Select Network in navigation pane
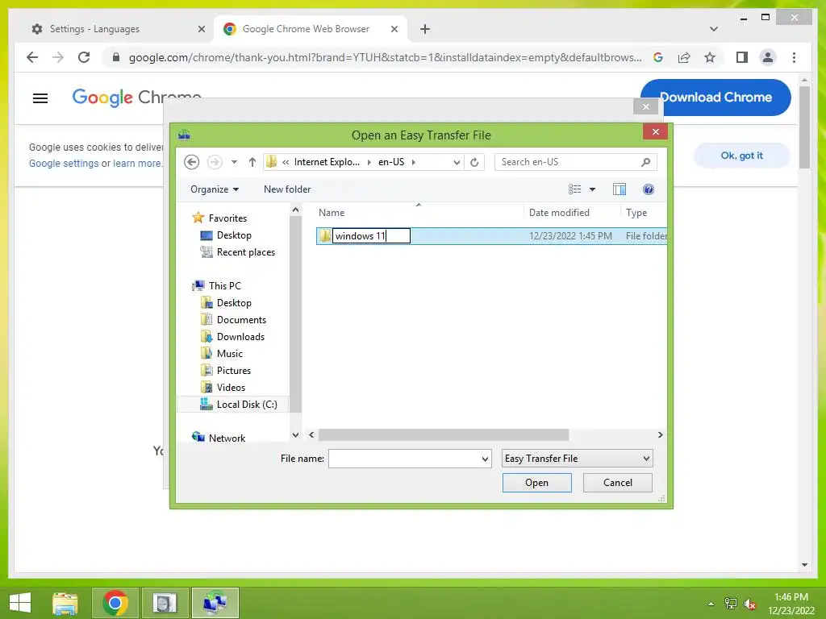Viewport: 826px width, 619px height. (x=227, y=438)
